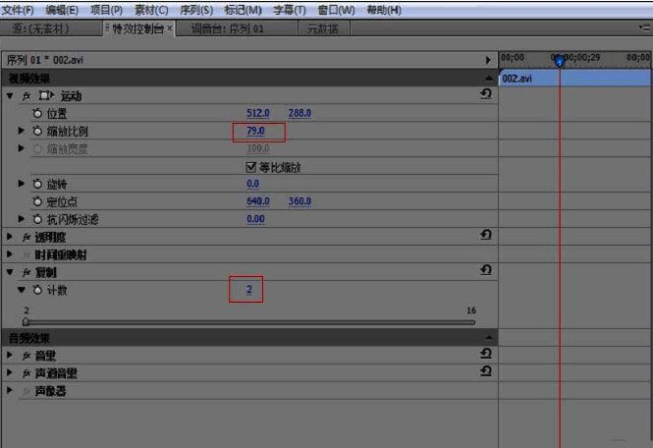Toggle the 位置 animation stopwatch
653x448 pixels.
point(37,113)
